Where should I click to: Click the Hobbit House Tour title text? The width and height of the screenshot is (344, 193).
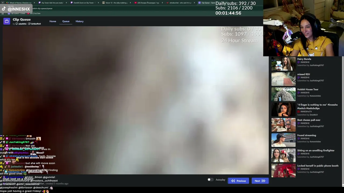coord(308,90)
